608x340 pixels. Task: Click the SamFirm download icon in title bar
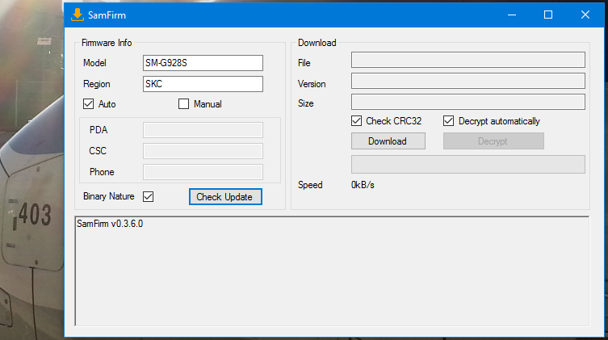[77, 15]
